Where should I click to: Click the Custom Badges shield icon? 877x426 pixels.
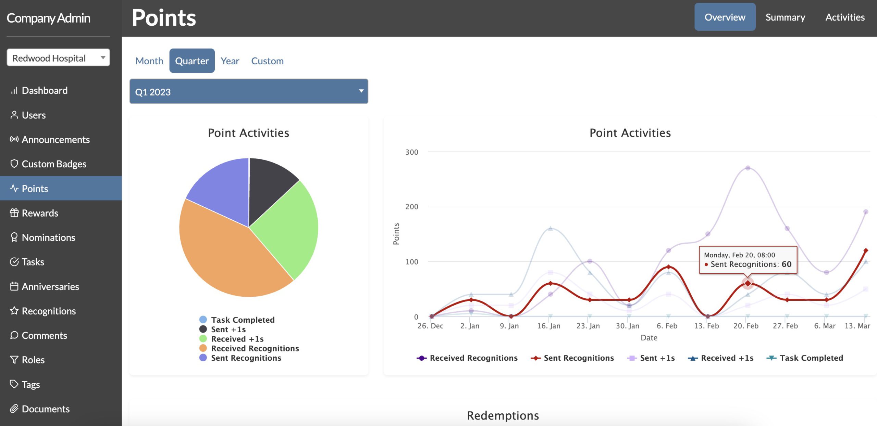click(x=14, y=164)
